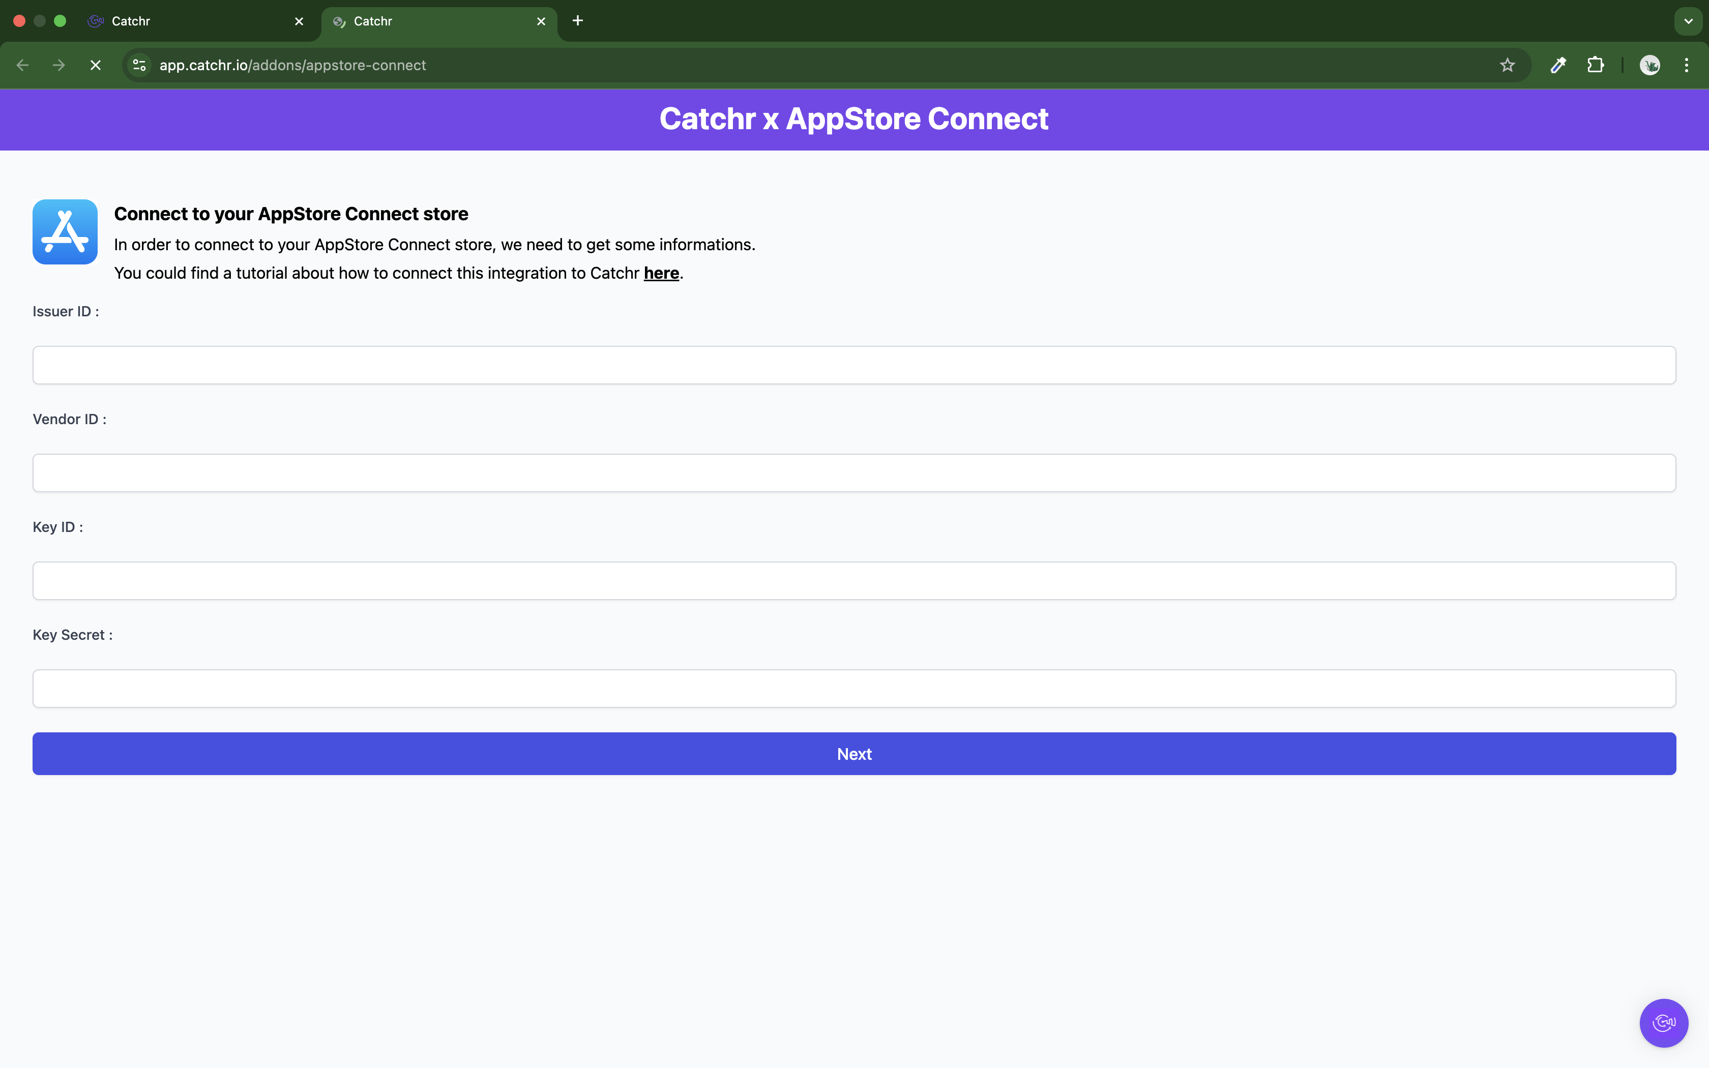Click the AppStore Connect logo icon
This screenshot has width=1709, height=1068.
pos(65,232)
